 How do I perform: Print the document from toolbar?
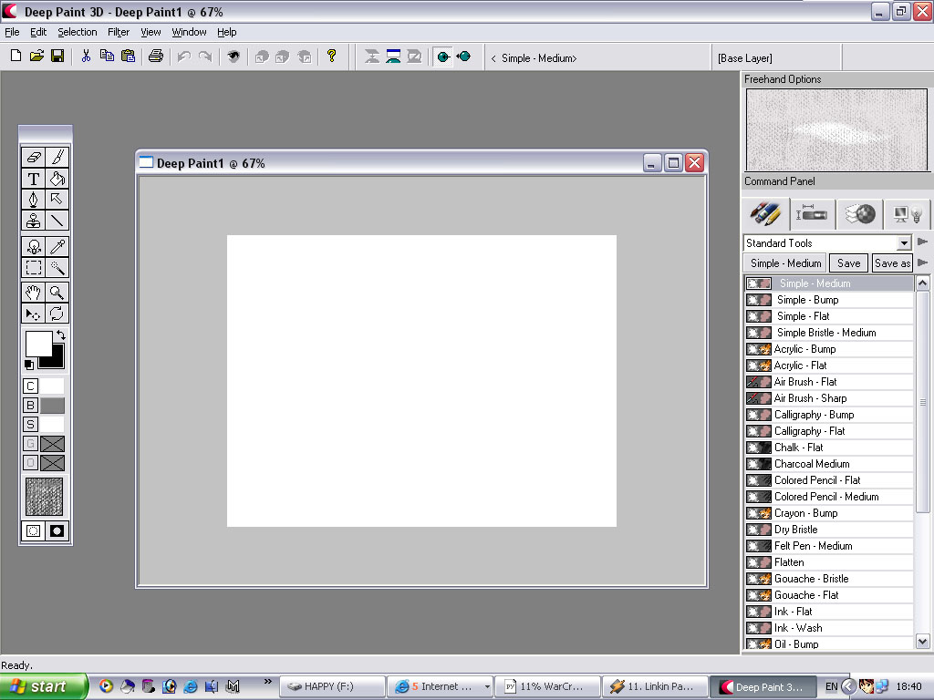pos(156,56)
